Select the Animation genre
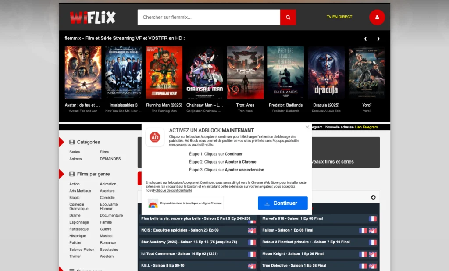The height and width of the screenshot is (271, 449). (x=108, y=184)
